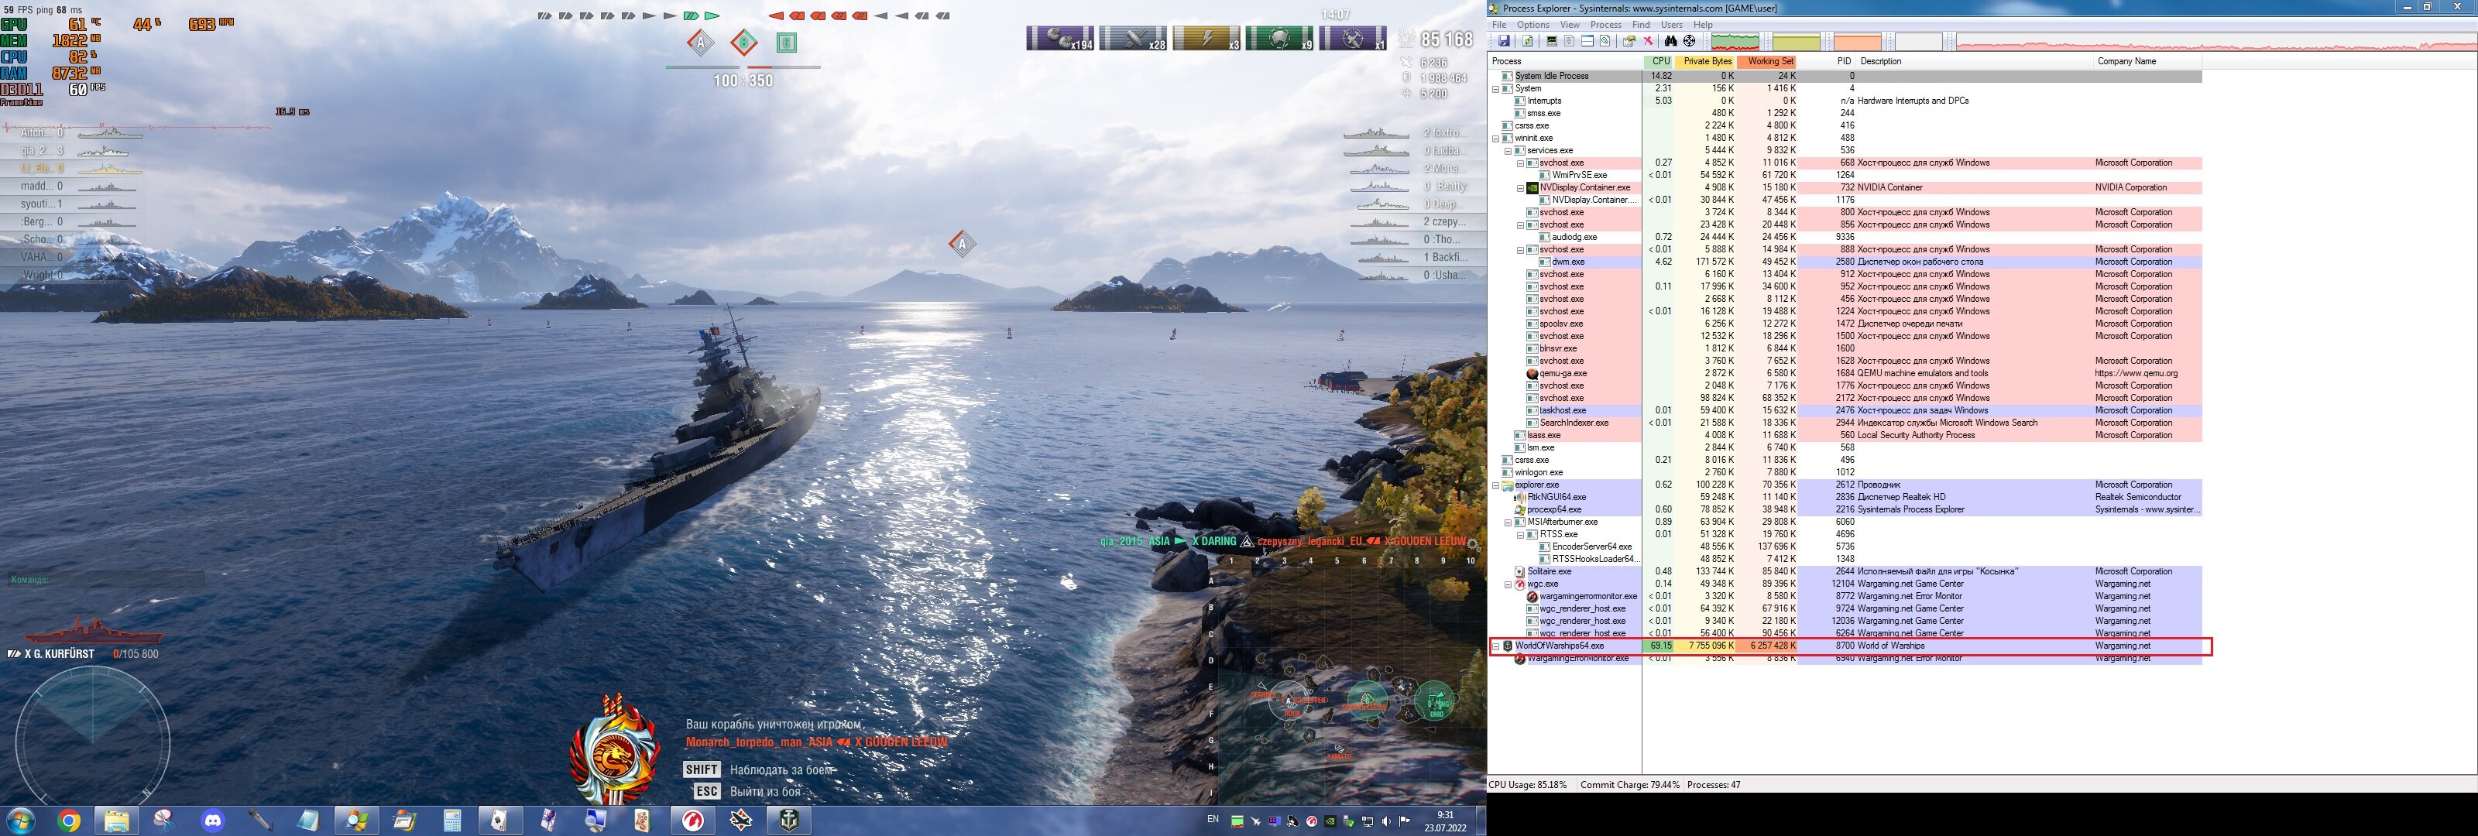Screen dimensions: 2478x836
Task: Click the green CPU usage mini-graph
Action: click(1735, 43)
